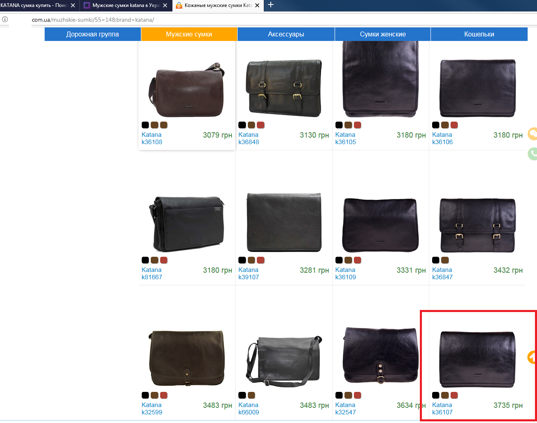
Task: Open the Katana k36105 product link
Action: (x=346, y=138)
